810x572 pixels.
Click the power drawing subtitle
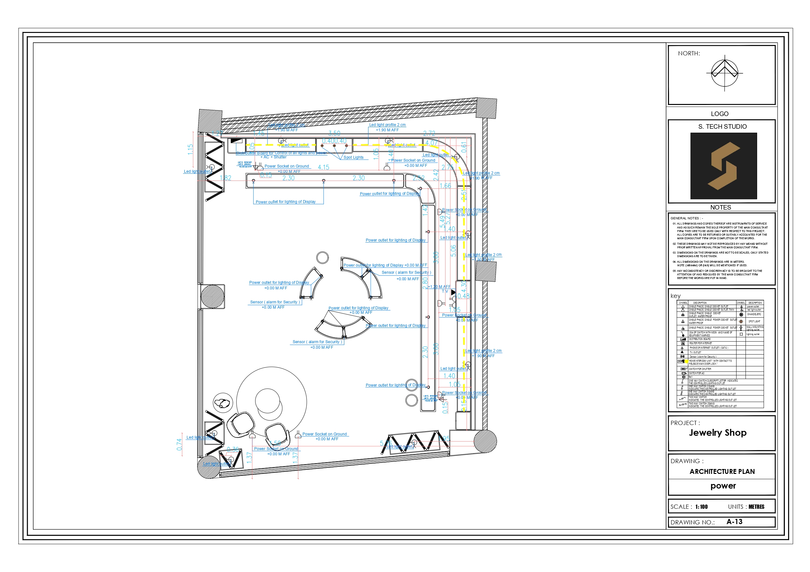point(723,486)
